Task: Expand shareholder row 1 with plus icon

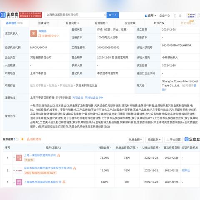Action: 14,158
